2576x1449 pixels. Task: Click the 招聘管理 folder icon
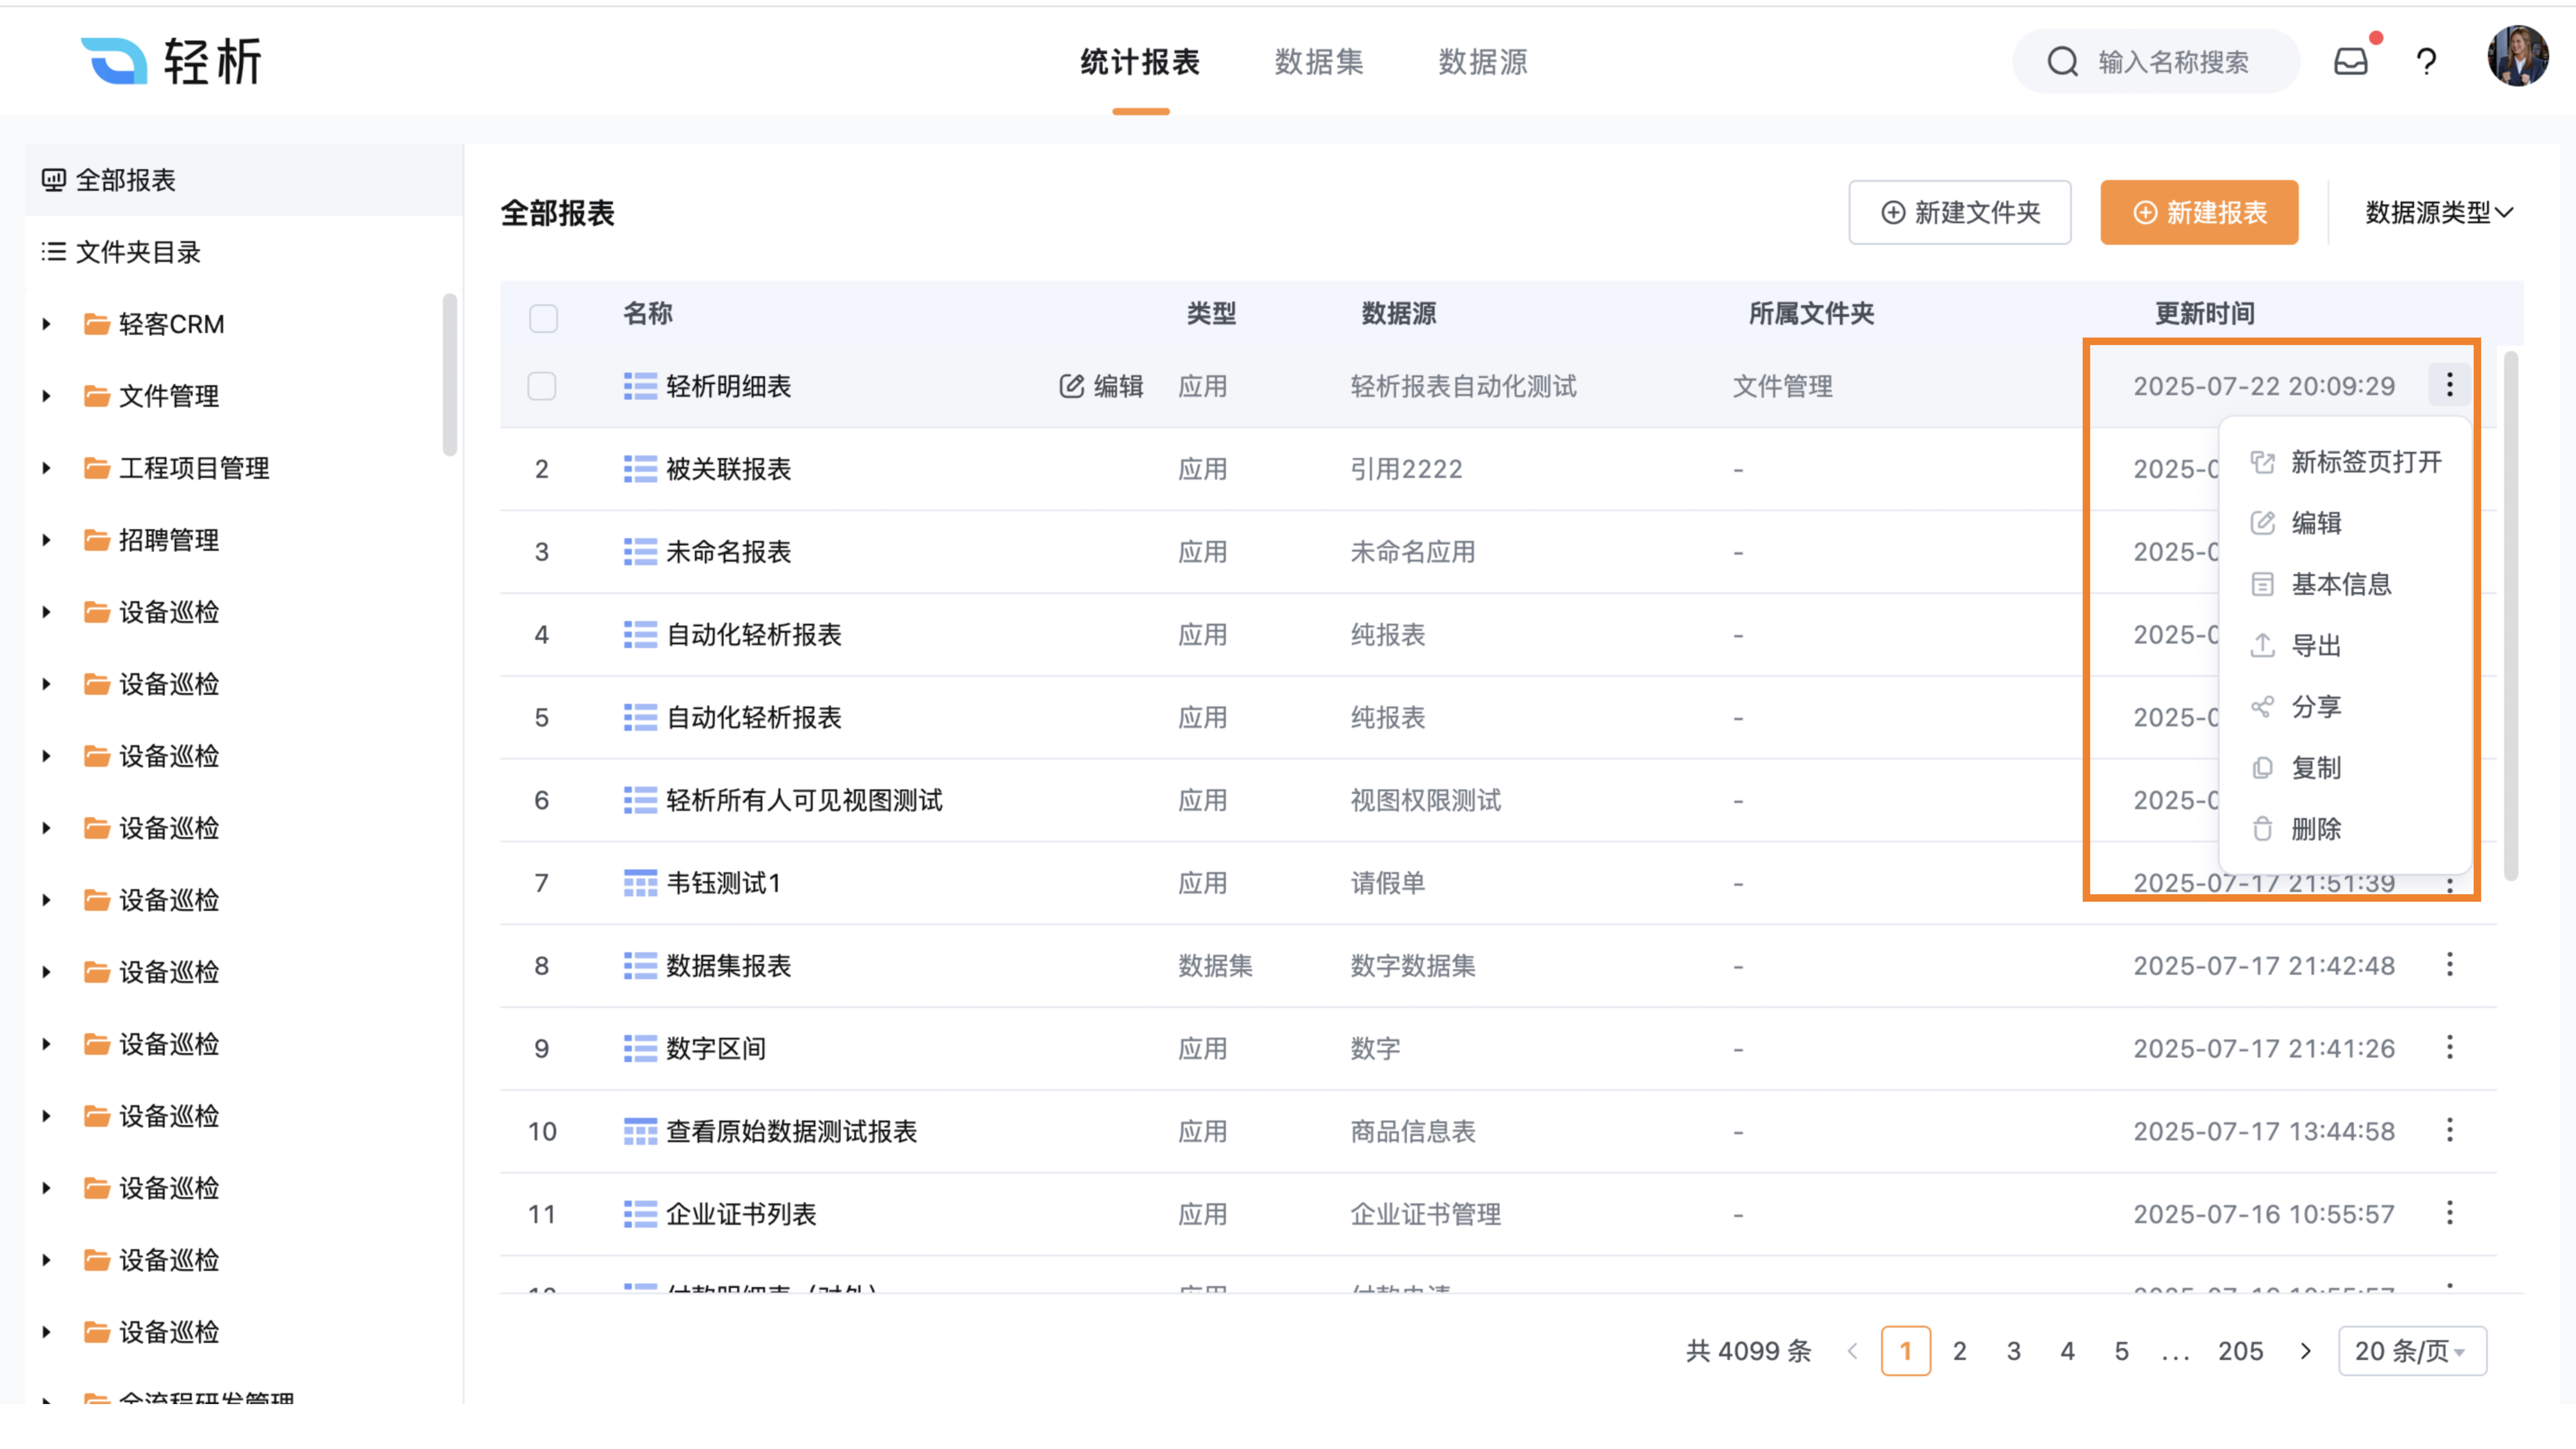pyautogui.click(x=97, y=540)
